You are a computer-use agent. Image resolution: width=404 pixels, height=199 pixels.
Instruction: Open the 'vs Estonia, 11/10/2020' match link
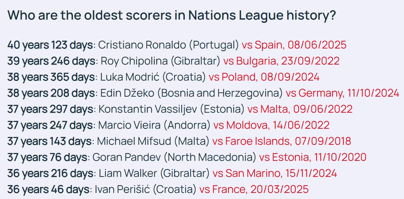point(312,157)
